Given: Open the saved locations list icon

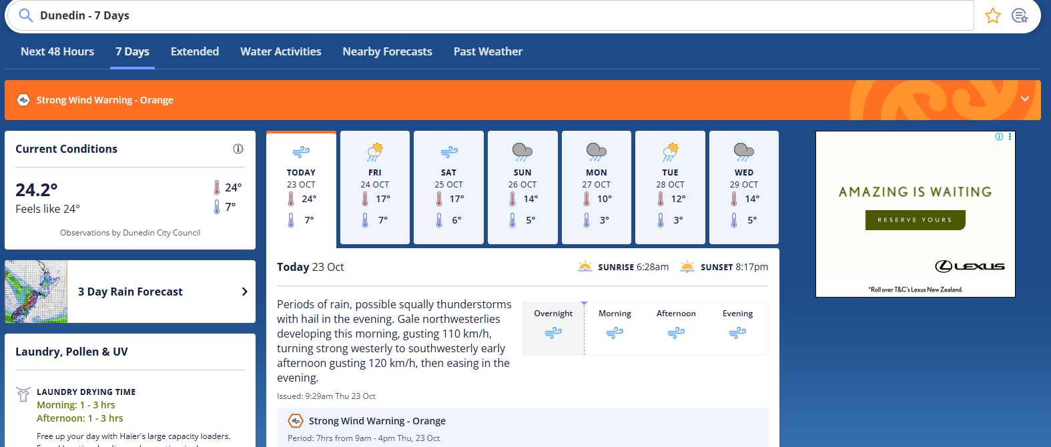Looking at the screenshot, I should coord(1019,15).
